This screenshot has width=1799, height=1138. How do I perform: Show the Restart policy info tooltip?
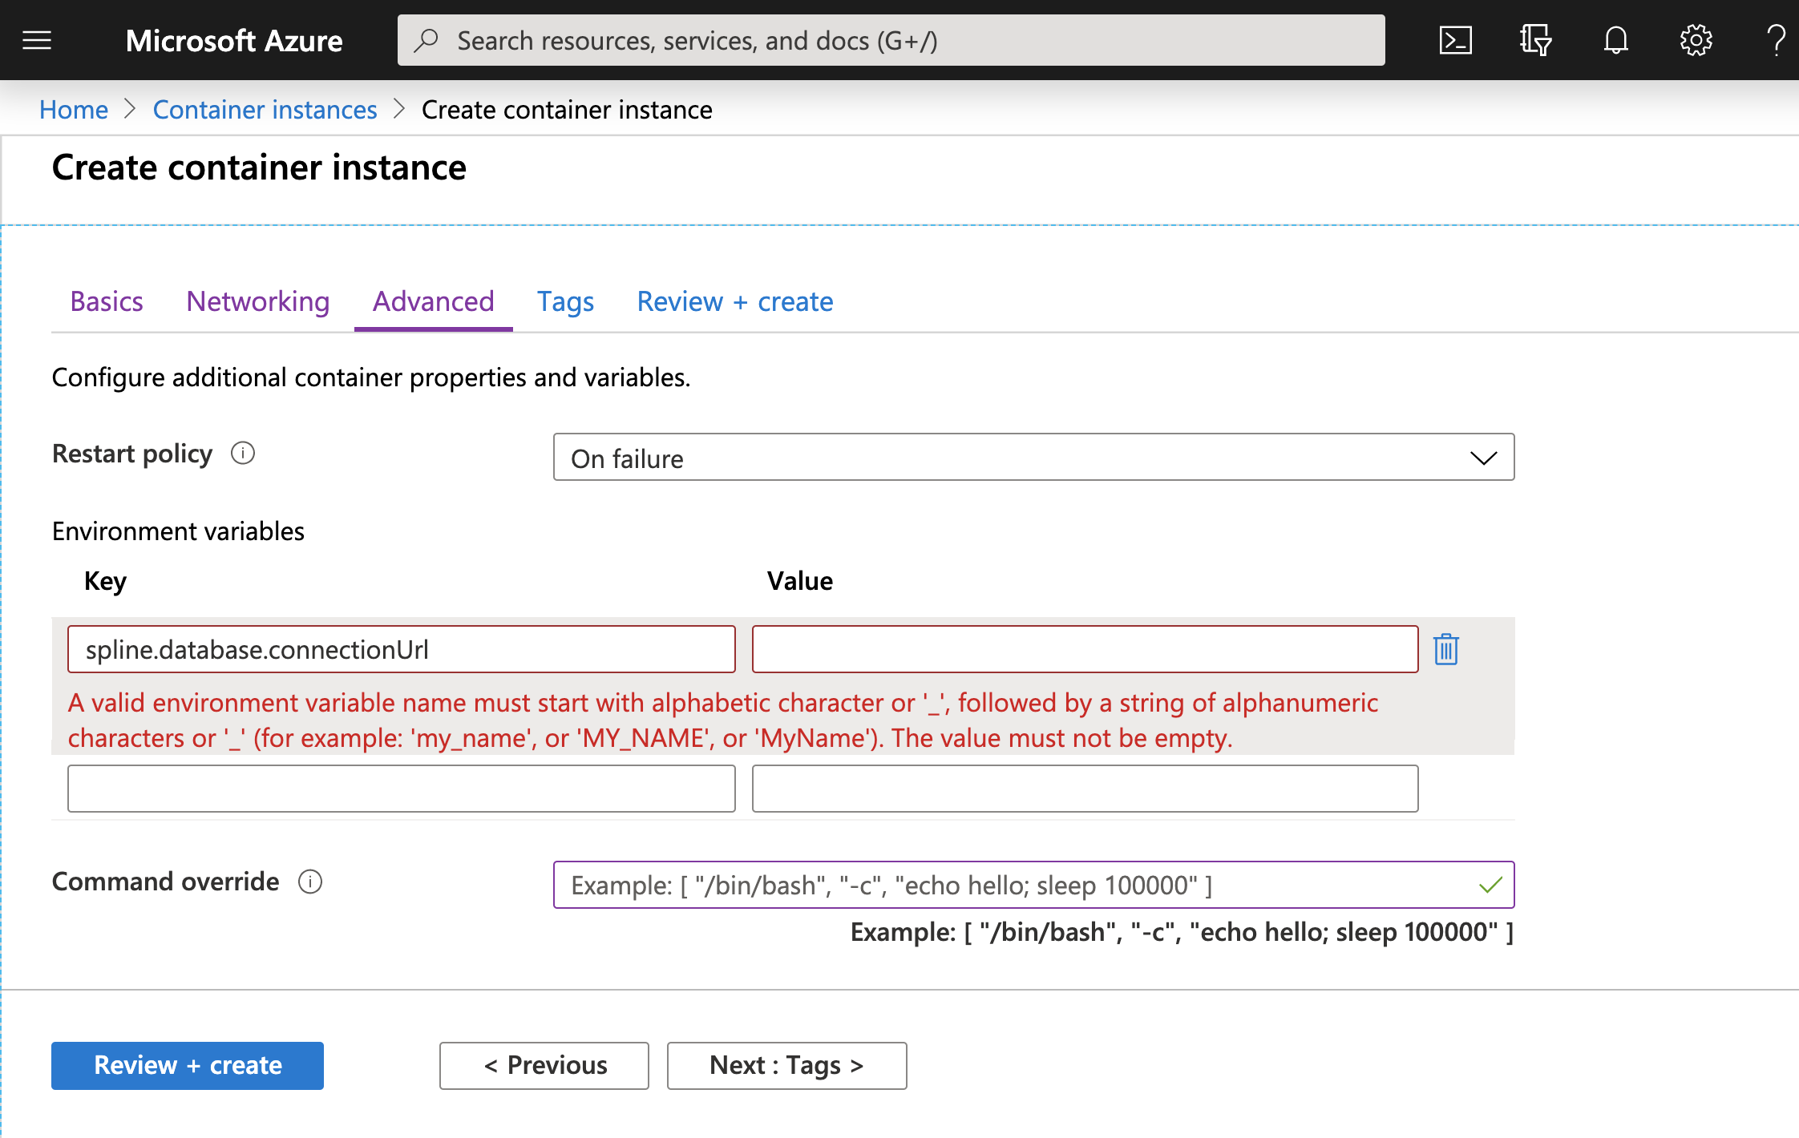click(242, 454)
